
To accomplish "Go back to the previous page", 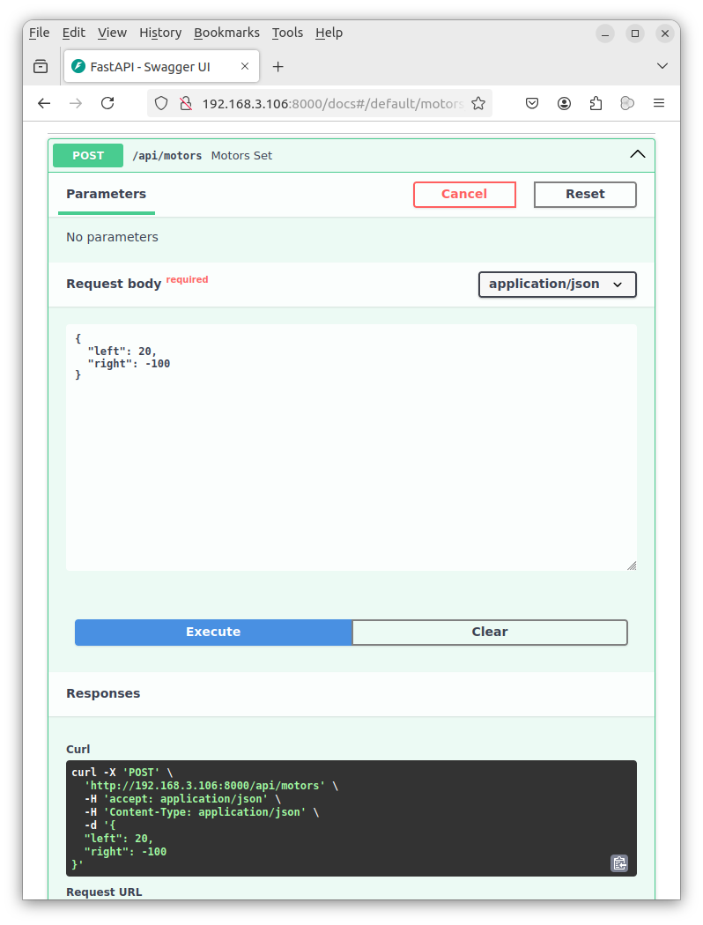I will [x=44, y=104].
